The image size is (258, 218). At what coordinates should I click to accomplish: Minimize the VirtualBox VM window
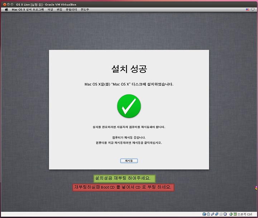[8, 4]
